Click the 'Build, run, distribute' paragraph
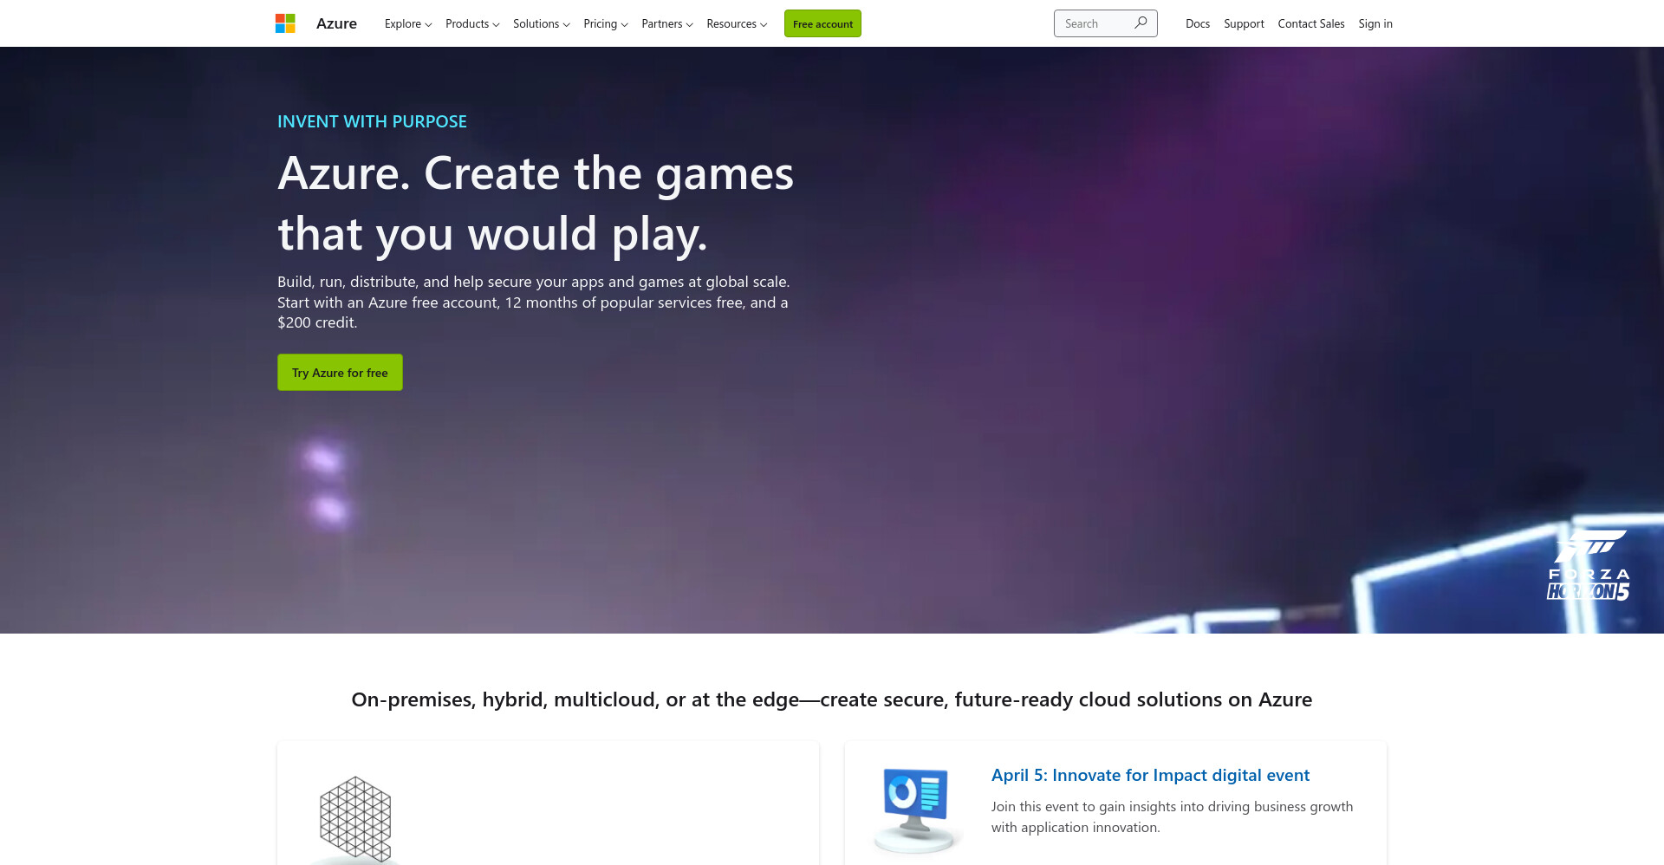Image resolution: width=1664 pixels, height=865 pixels. (x=534, y=302)
